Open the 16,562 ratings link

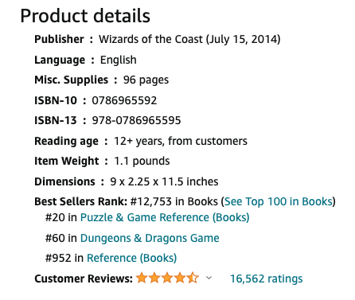(266, 279)
